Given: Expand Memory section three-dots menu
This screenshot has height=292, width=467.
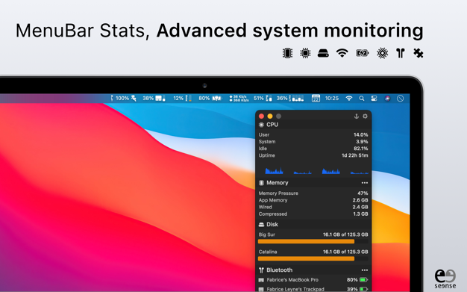Looking at the screenshot, I should [365, 183].
